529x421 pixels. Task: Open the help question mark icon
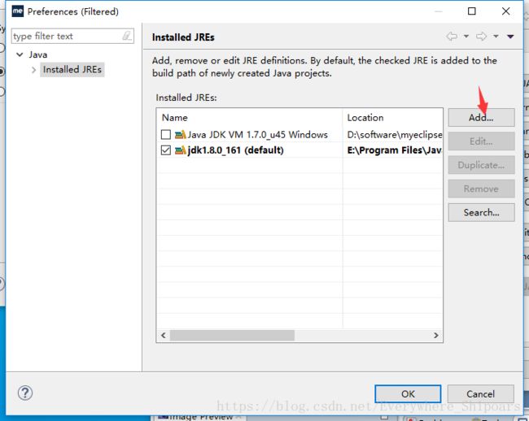25,393
